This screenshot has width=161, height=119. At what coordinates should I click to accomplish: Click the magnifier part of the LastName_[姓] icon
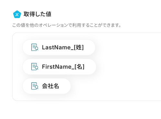pos(37,49)
